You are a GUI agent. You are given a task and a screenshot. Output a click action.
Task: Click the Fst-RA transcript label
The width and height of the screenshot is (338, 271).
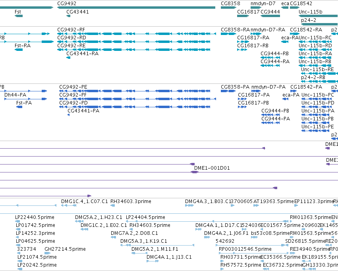[23, 46]
